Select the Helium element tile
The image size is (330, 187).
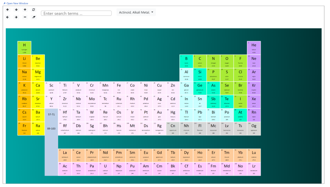tap(254, 48)
